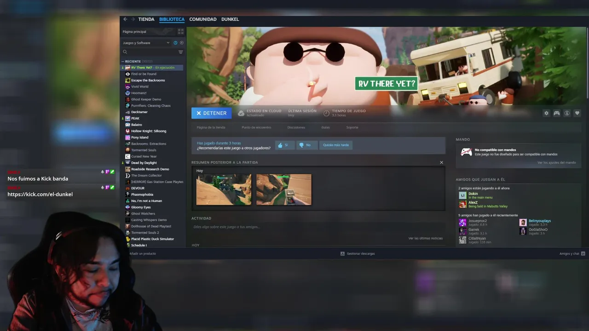Open the Tienda menu
The height and width of the screenshot is (331, 589).
(146, 19)
